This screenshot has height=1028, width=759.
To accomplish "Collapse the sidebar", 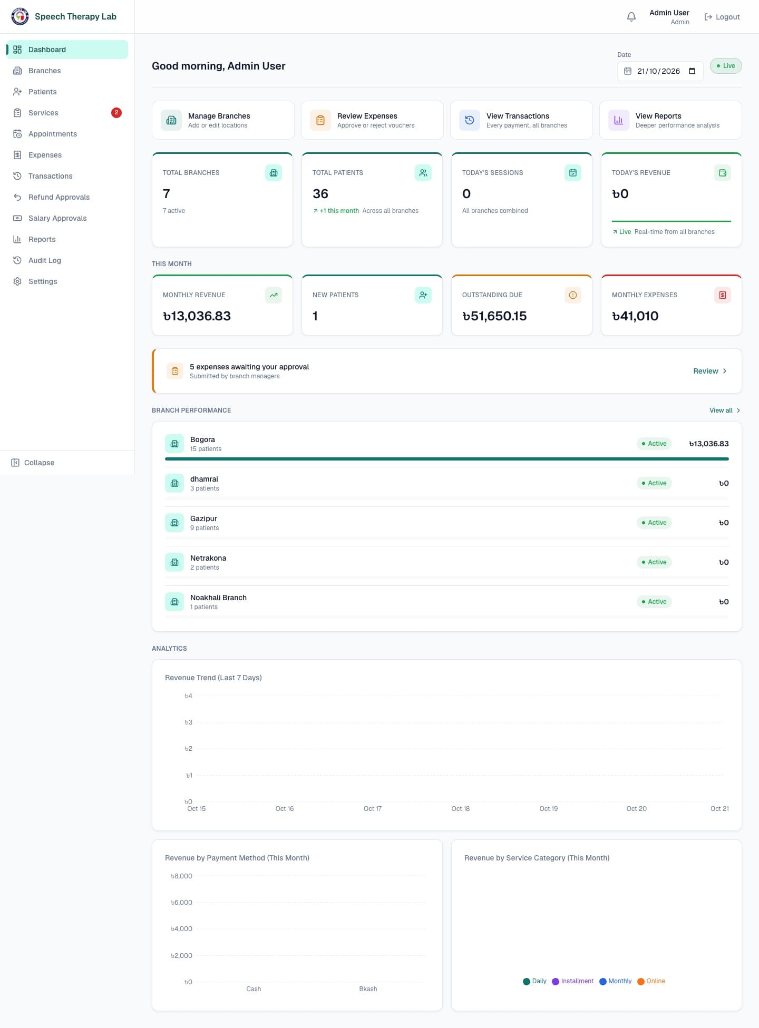I will coord(33,463).
